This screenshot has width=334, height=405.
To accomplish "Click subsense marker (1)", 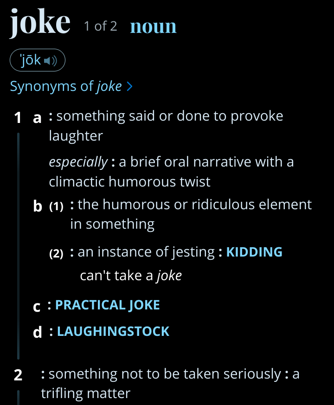I will pos(56,206).
